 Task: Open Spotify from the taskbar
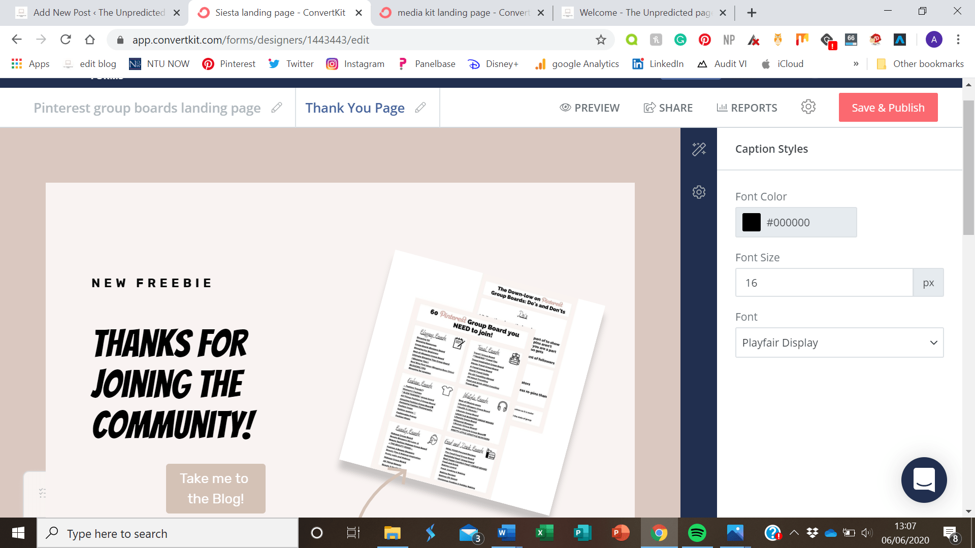(x=697, y=533)
